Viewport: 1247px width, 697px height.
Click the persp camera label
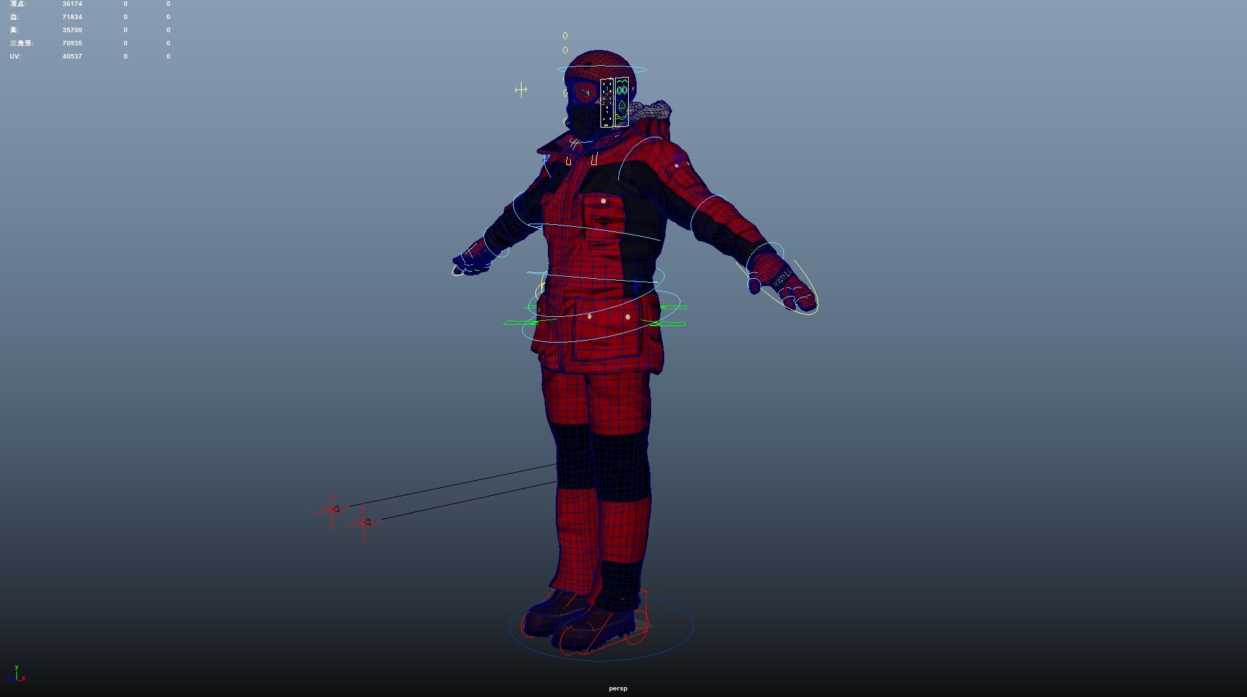(x=618, y=688)
